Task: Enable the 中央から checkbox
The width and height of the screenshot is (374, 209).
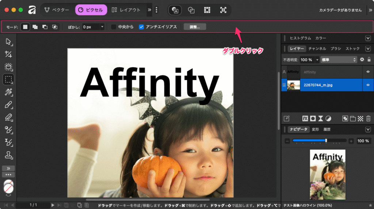Action: point(114,27)
